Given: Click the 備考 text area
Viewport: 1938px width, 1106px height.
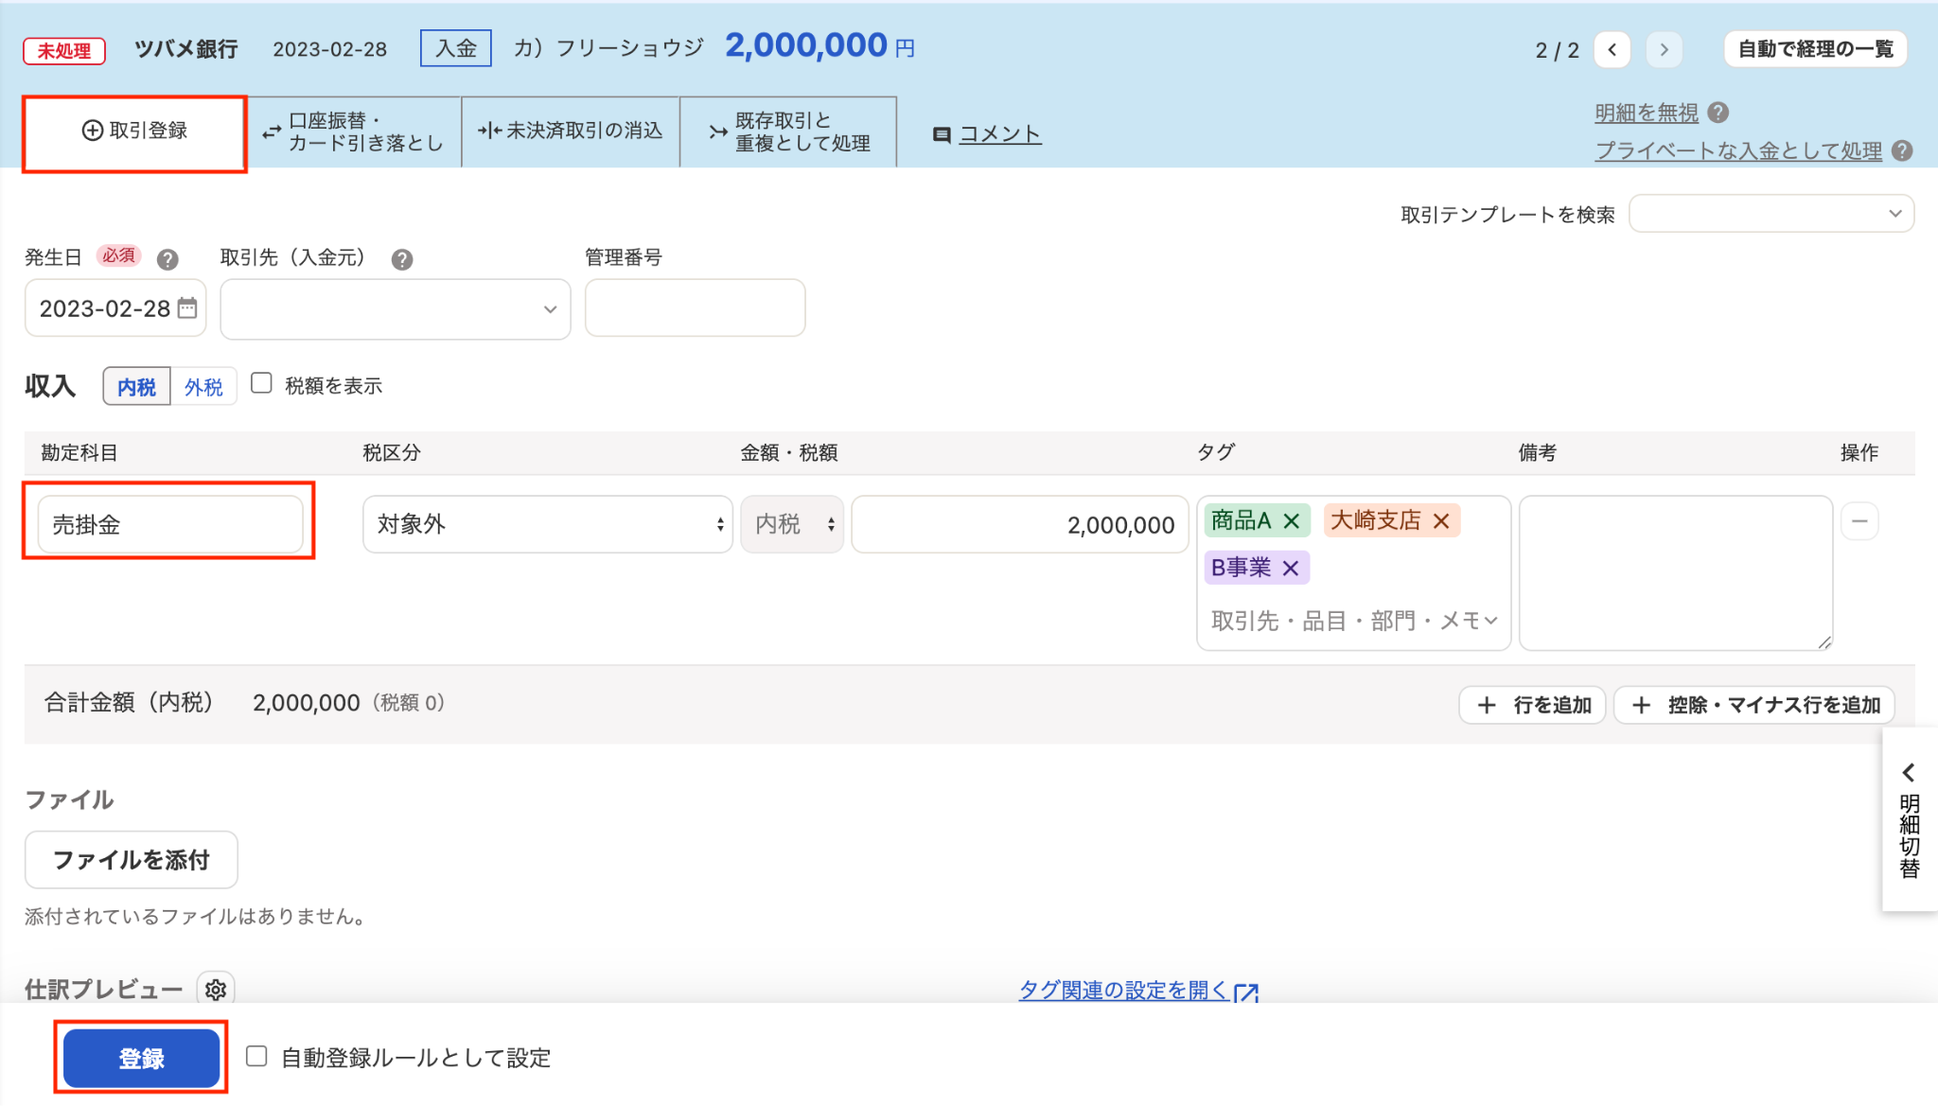Looking at the screenshot, I should [x=1676, y=572].
